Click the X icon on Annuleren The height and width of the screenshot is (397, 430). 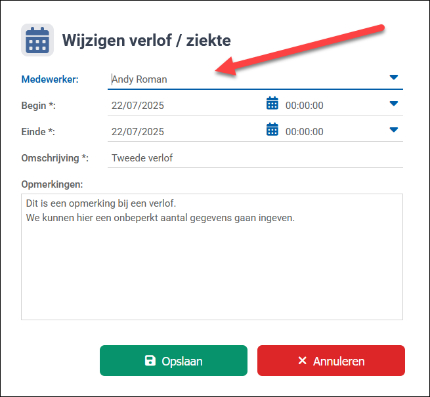pyautogui.click(x=302, y=361)
